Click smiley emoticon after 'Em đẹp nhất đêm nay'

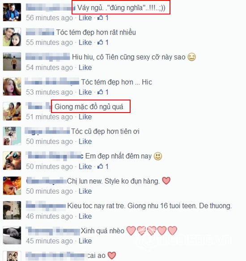pos(158,157)
